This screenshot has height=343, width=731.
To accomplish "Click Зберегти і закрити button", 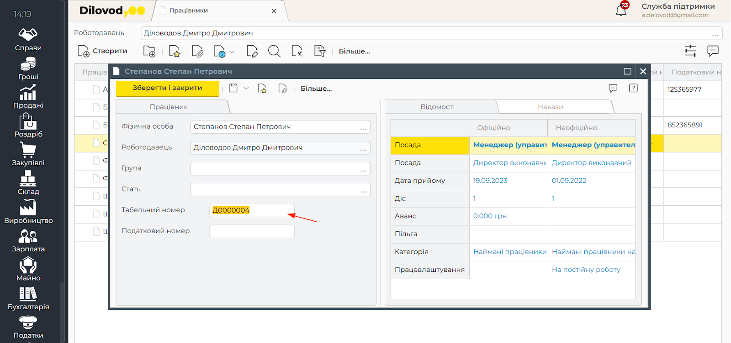I will 167,88.
